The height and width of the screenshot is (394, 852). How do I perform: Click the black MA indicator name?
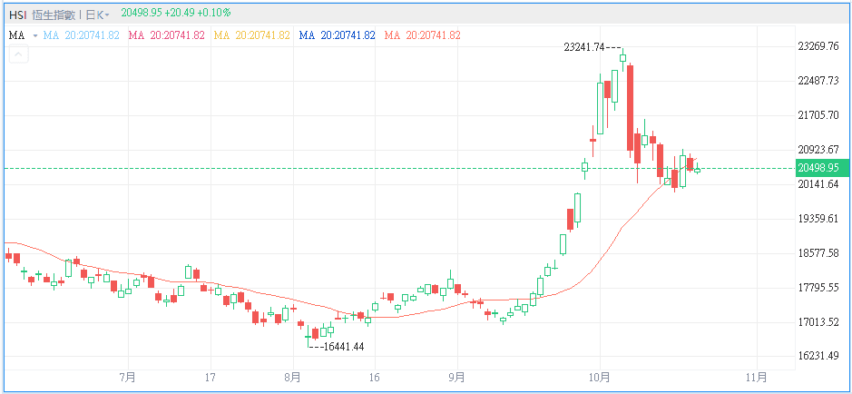[16, 35]
